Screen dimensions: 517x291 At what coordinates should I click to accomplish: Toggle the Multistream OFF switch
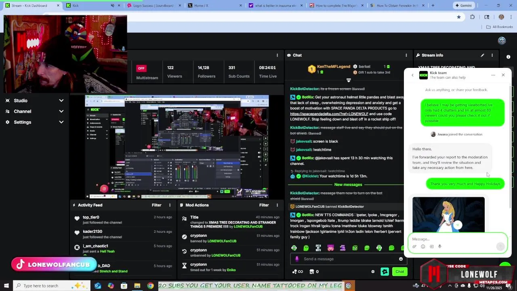coord(141,68)
